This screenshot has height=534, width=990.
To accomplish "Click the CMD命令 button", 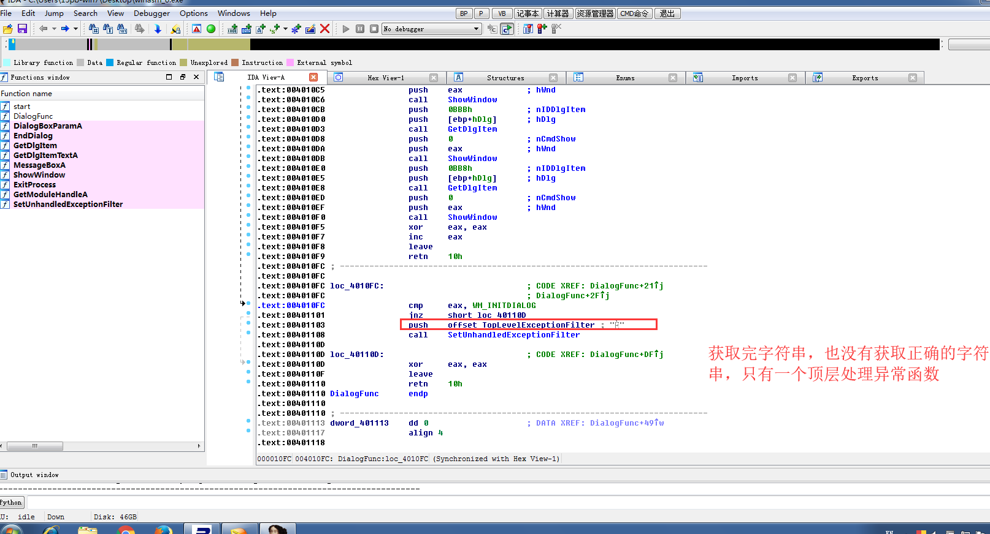I will tap(634, 13).
